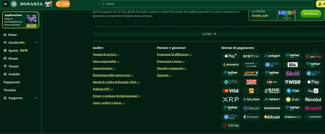Select the Bitcoin Cash payment logo
Image resolution: width=325 pixels, height=134 pixels.
pyautogui.click(x=293, y=117)
